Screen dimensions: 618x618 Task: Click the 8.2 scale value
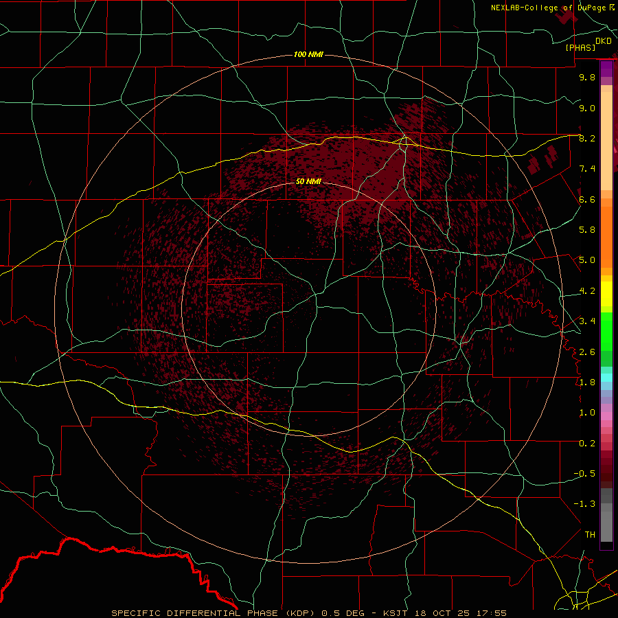click(x=587, y=138)
